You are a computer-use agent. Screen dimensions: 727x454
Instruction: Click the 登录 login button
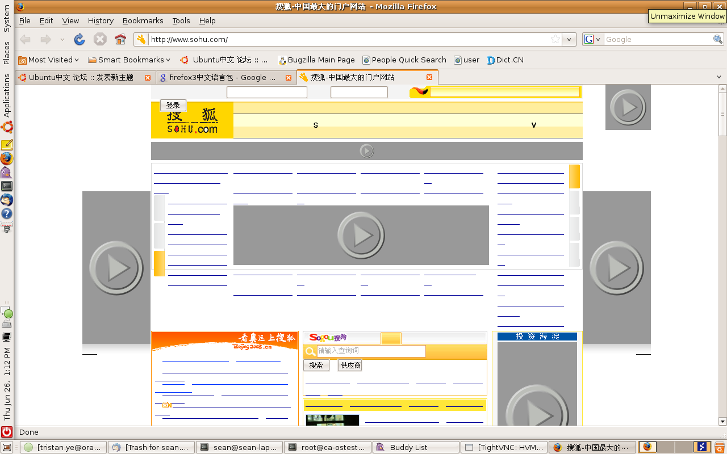pyautogui.click(x=173, y=105)
